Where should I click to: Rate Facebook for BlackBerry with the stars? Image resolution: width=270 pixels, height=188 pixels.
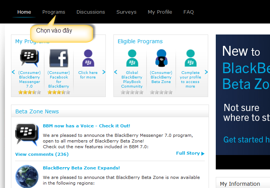point(59,92)
